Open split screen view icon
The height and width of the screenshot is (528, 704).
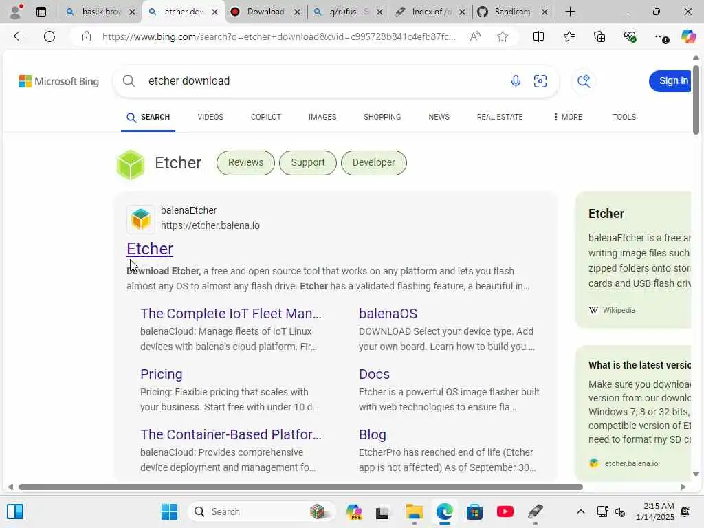click(x=538, y=36)
